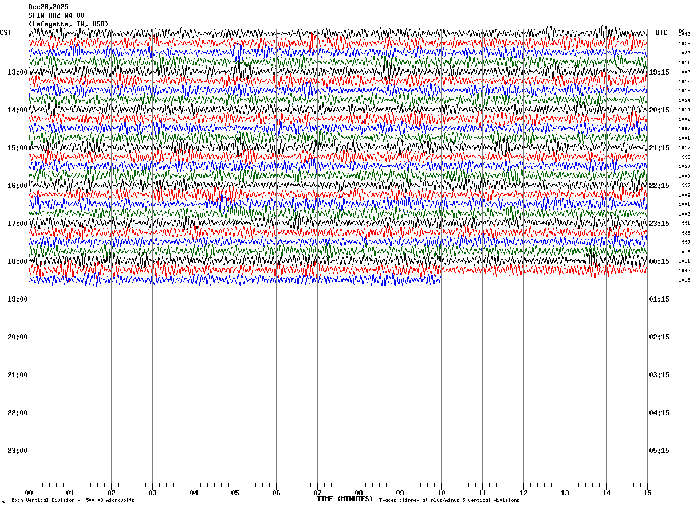Click the 05:15 UTC time label
The width and height of the screenshot is (693, 508).
(659, 451)
